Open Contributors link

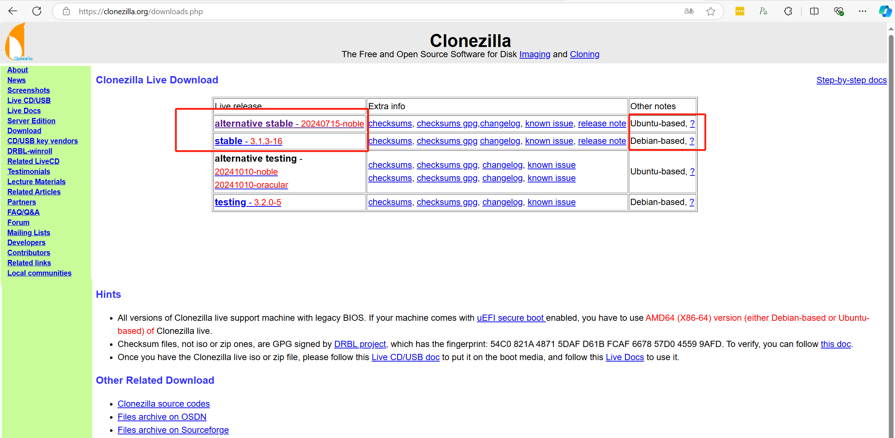pos(29,253)
